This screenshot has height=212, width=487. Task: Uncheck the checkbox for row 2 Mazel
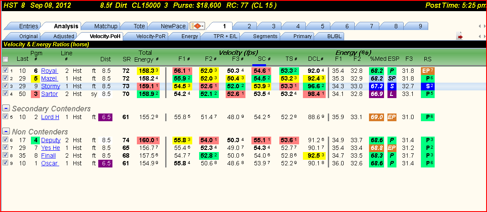point(5,78)
